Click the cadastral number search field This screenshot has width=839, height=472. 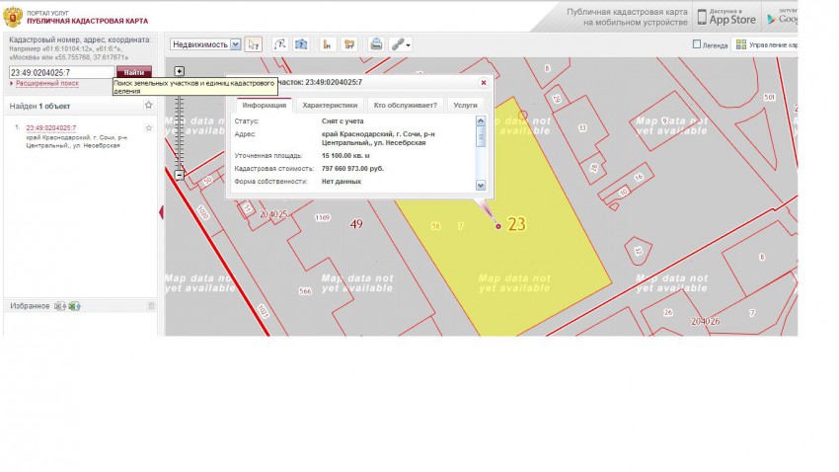61,72
